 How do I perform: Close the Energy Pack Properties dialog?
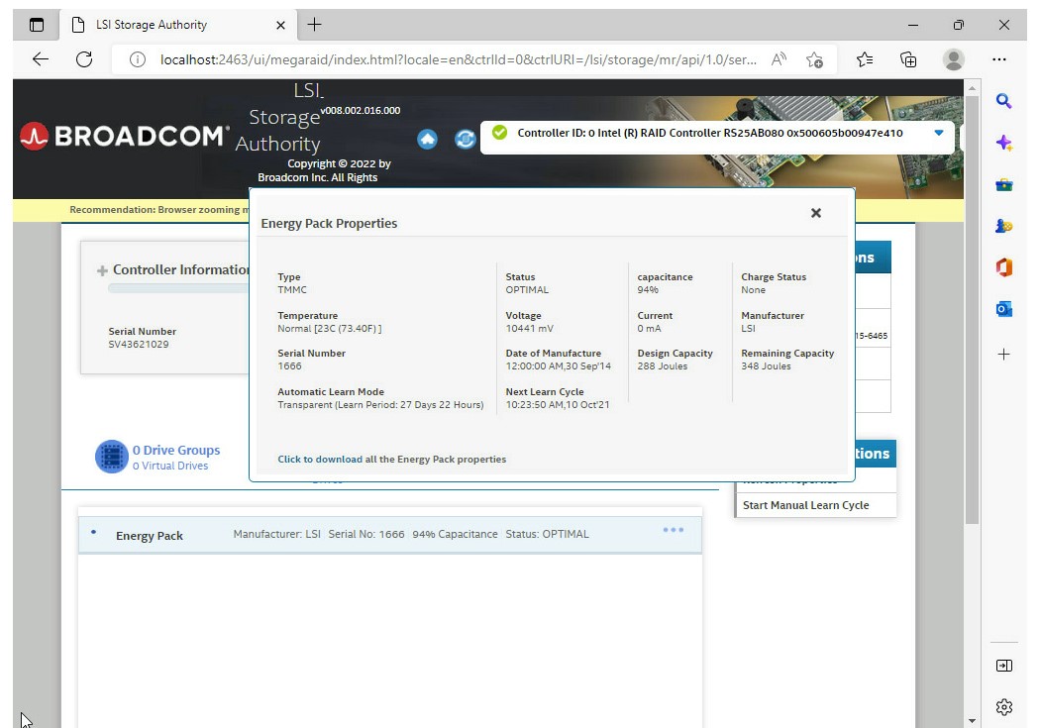815,213
